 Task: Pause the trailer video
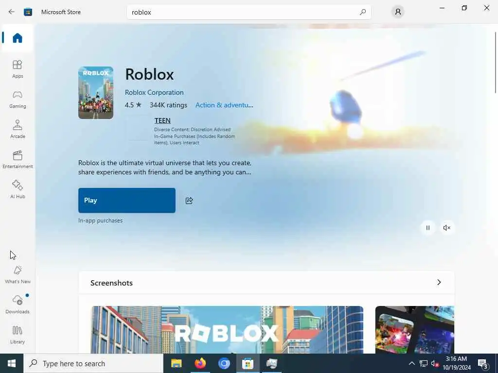pyautogui.click(x=428, y=228)
